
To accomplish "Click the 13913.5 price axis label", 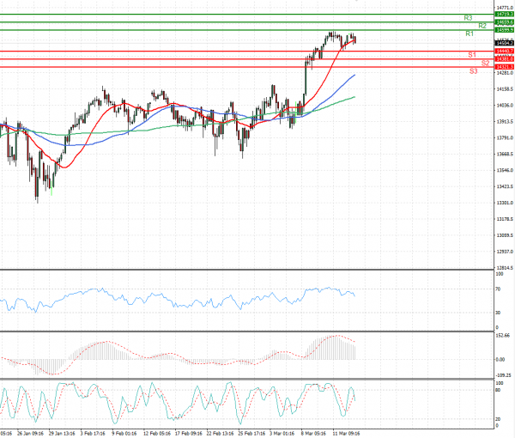I will pyautogui.click(x=505, y=122).
